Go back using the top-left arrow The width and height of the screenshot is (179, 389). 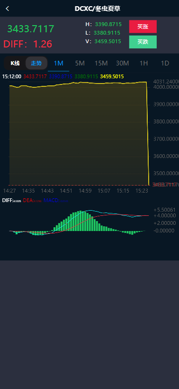(8, 9)
